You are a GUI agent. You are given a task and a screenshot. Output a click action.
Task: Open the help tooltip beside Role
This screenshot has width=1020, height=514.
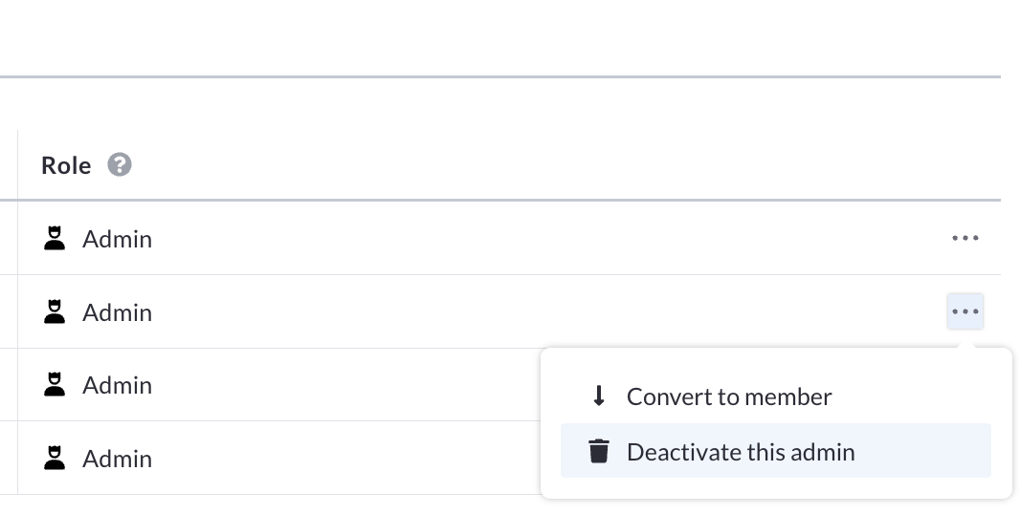pos(120,165)
